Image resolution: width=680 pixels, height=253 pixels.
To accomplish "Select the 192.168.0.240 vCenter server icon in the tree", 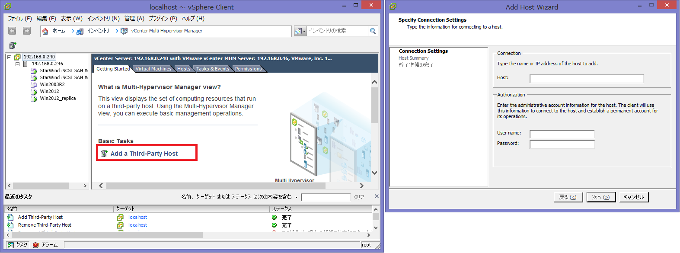I will click(17, 57).
